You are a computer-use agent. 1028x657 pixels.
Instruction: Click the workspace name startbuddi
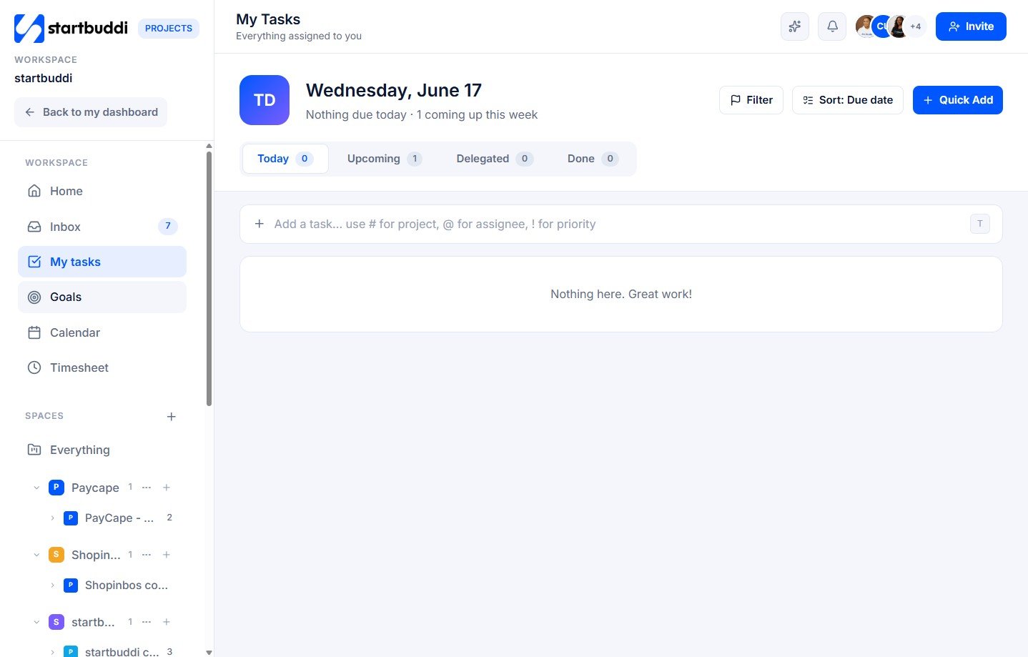(44, 78)
